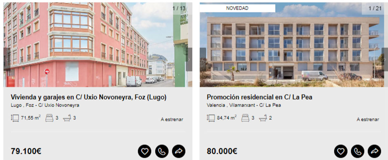388x160 pixels.
Task: Open Vivienda y garajes en C/ Uxio Novoneyra title
Action: coord(89,97)
